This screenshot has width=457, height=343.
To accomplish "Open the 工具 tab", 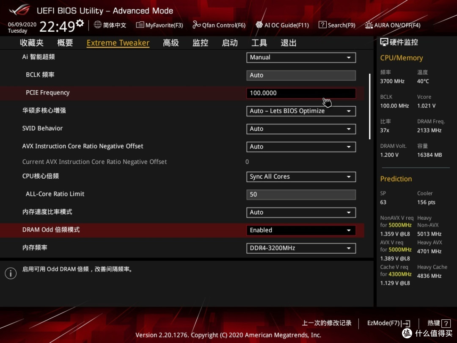I will coord(259,43).
